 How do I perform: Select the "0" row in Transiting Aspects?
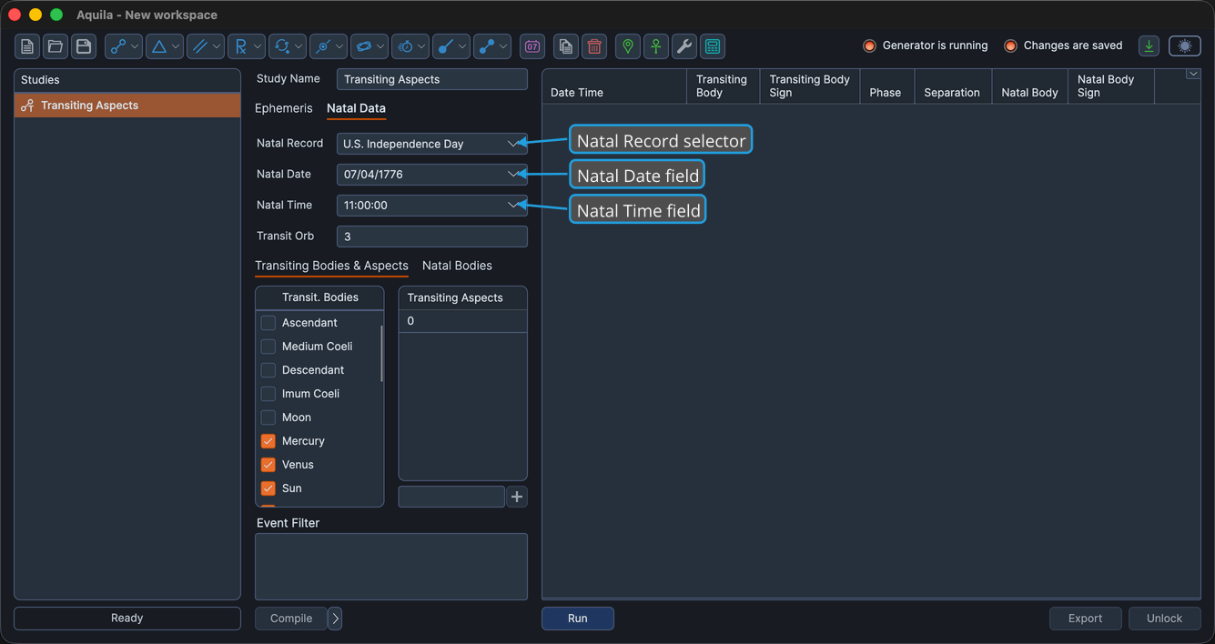(463, 321)
